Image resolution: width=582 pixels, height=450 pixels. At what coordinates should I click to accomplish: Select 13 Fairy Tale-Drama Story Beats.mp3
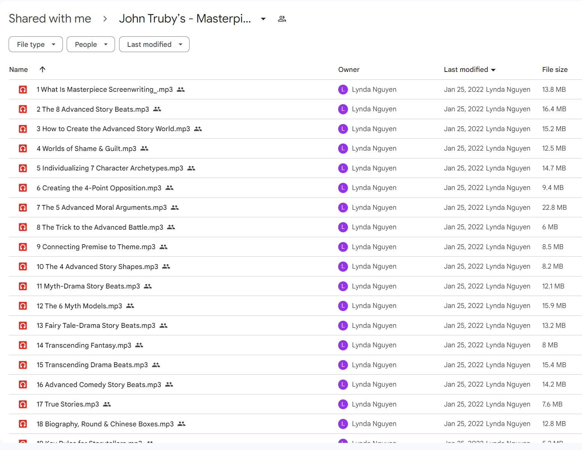(96, 326)
